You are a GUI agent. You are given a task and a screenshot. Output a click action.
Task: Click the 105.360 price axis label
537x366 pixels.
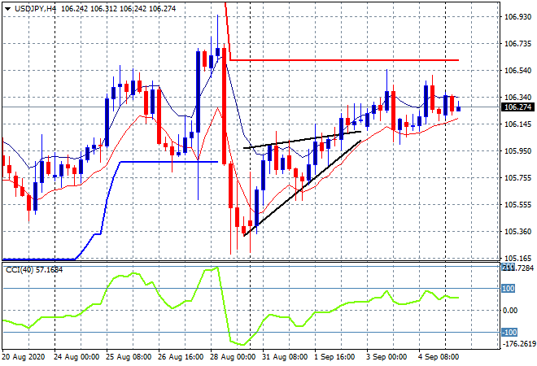517,232
